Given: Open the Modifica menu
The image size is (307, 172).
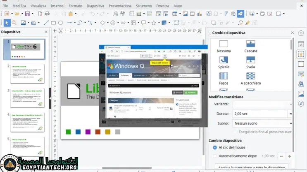Looking at the screenshot, I should tap(19, 6).
